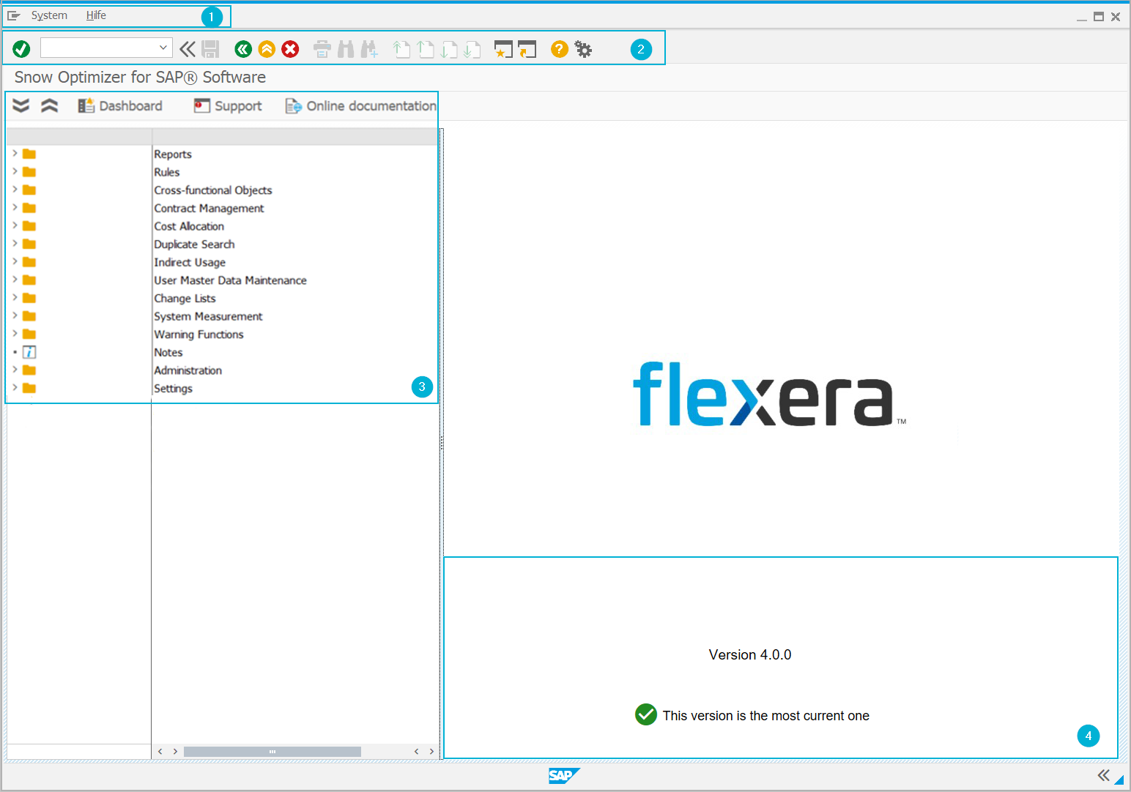Open the System menu
The width and height of the screenshot is (1131, 792).
49,15
